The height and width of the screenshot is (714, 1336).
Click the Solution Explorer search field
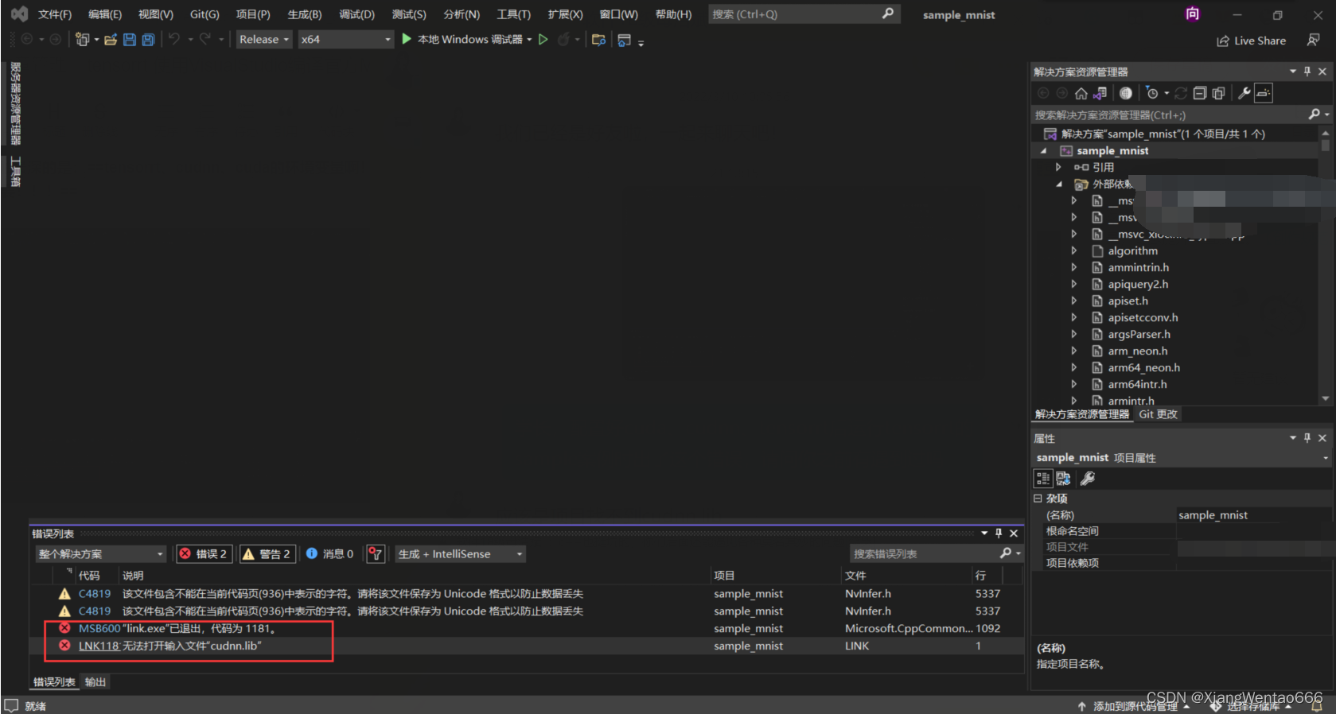[1181, 115]
